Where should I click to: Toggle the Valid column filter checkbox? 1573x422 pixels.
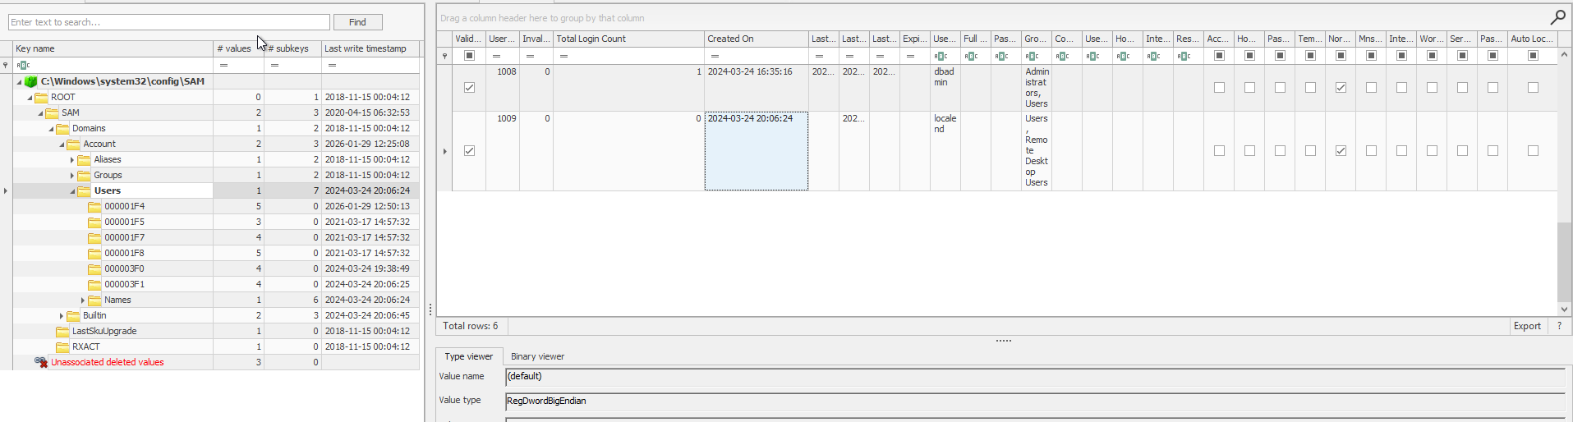point(469,55)
